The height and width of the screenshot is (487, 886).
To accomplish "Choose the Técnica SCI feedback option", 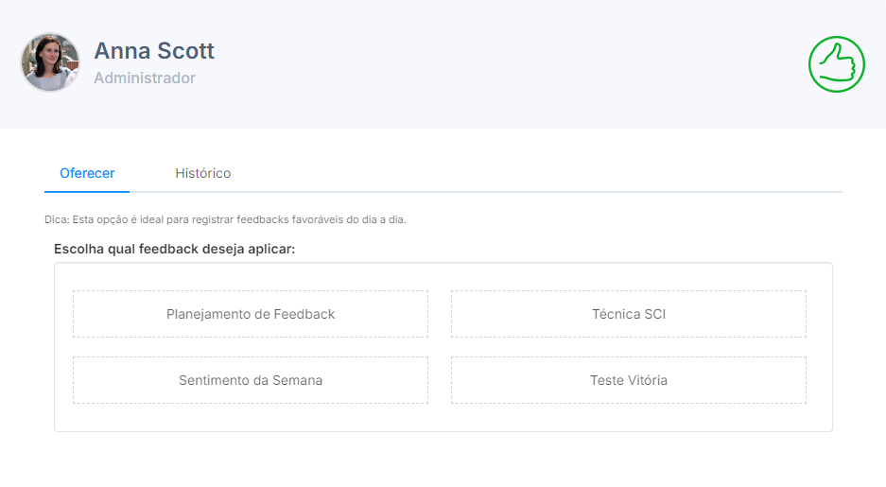I will 629,314.
